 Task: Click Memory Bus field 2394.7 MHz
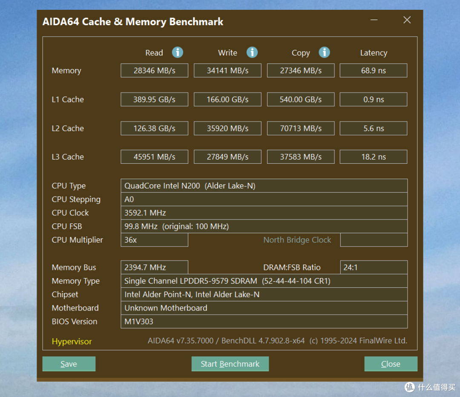[x=154, y=267]
